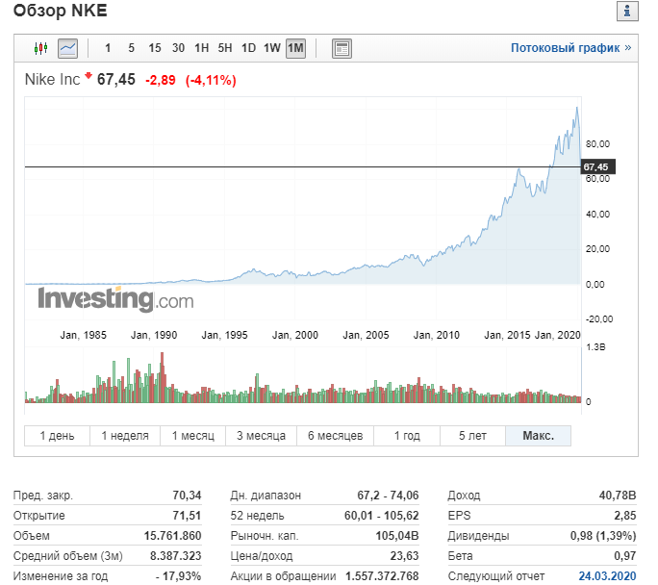
Task: Open the news overlay icon in toolbar
Action: tap(342, 48)
